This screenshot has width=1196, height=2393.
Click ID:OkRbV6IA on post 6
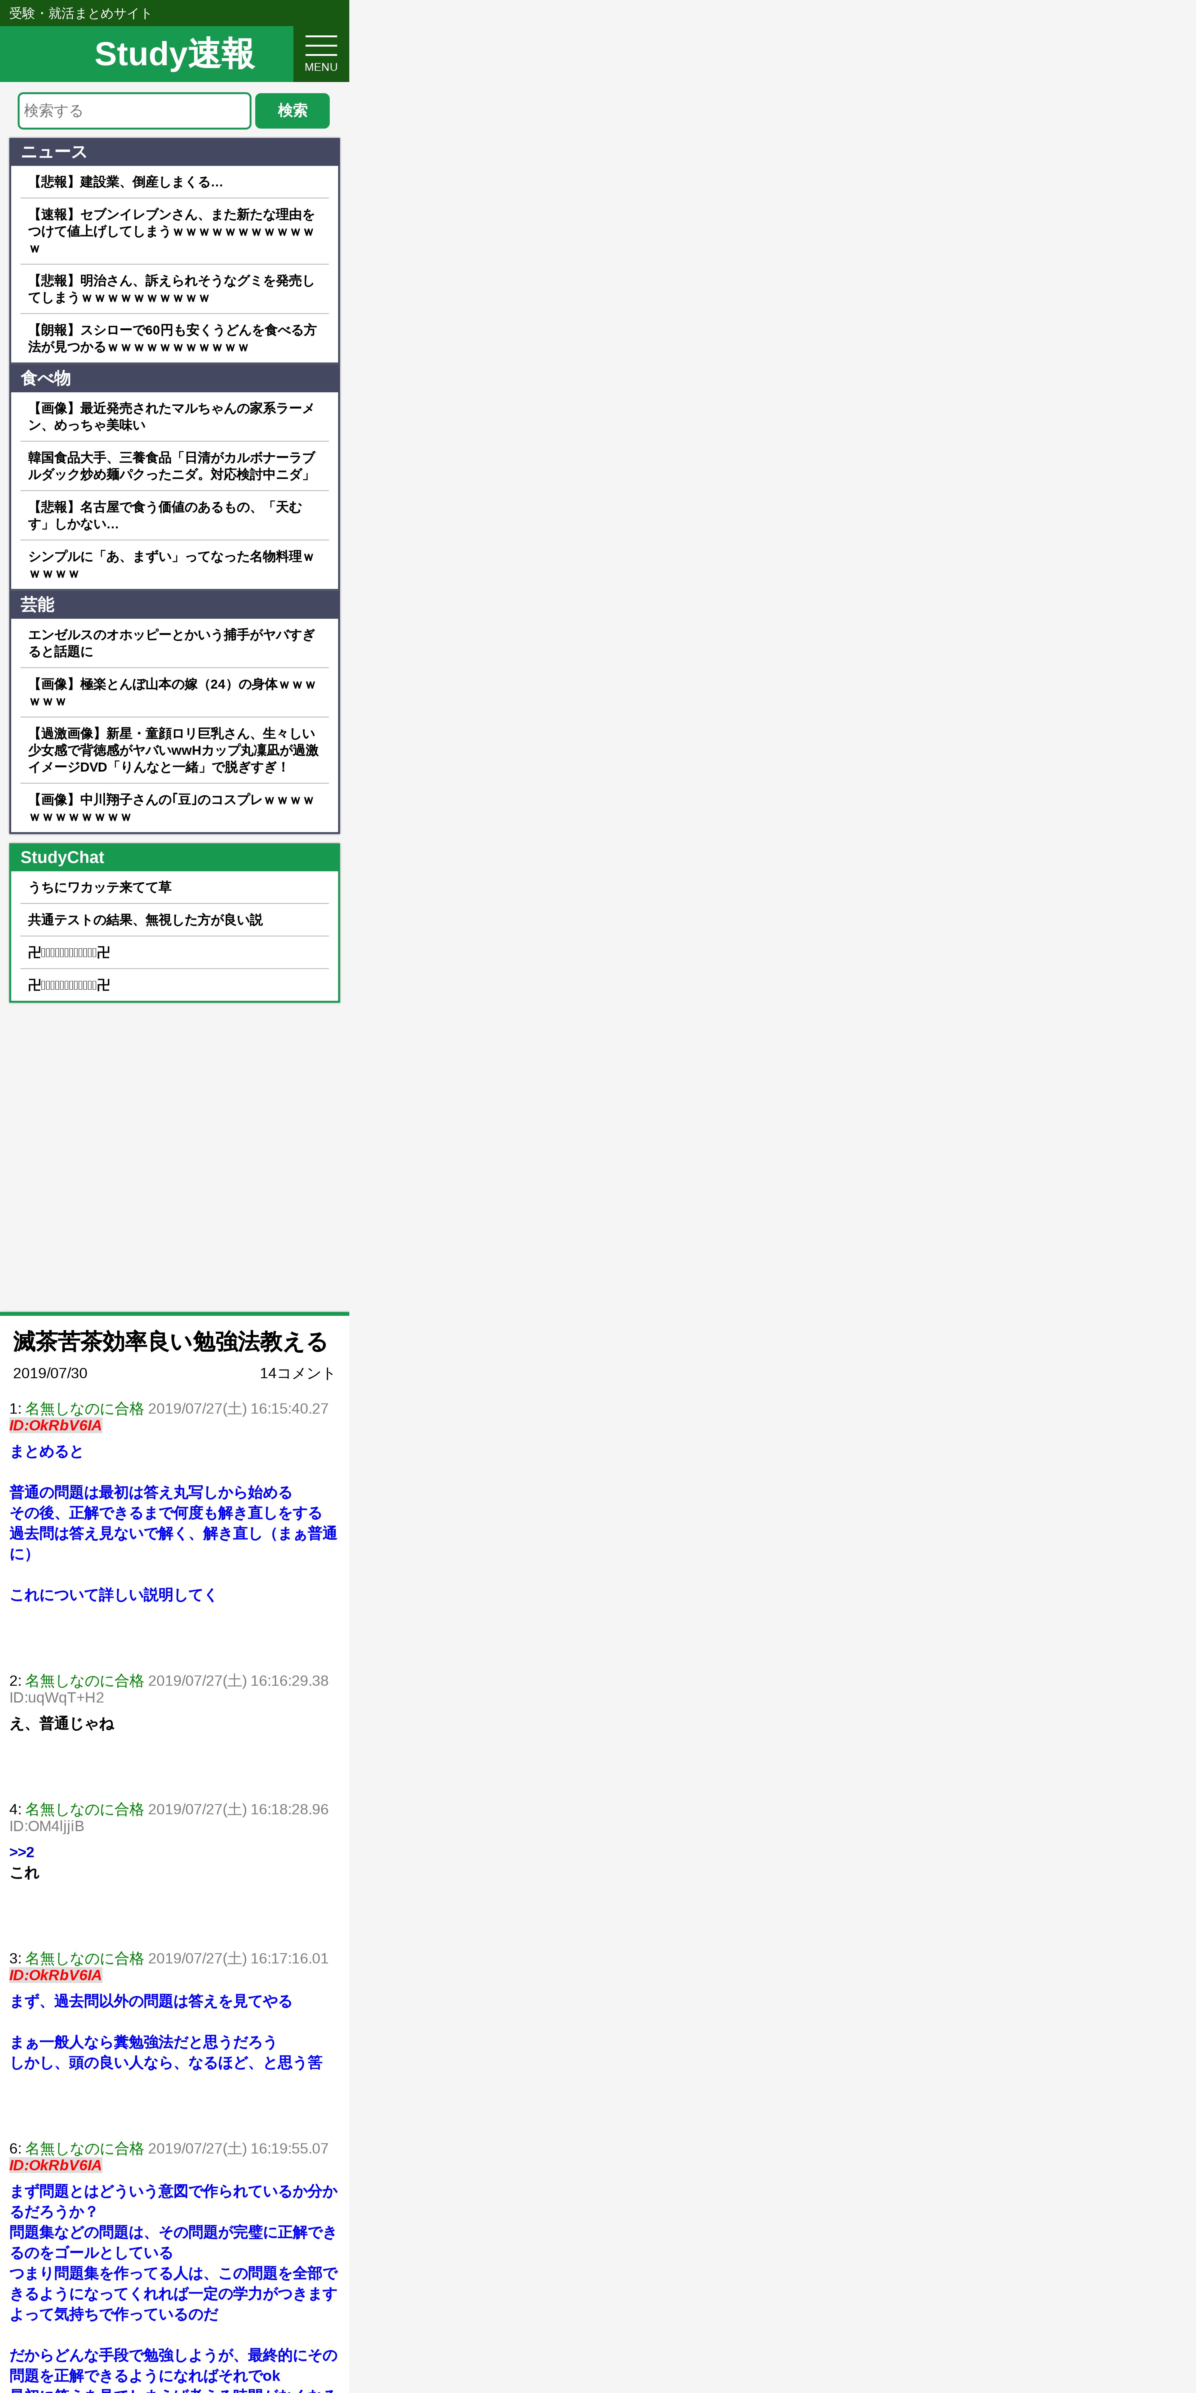pyautogui.click(x=56, y=2165)
